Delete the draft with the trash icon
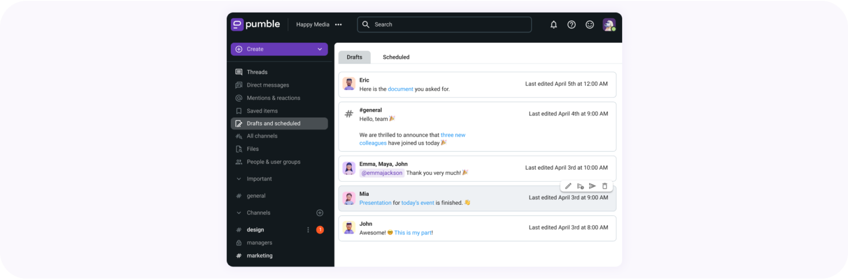The height and width of the screenshot is (279, 848). coord(605,186)
